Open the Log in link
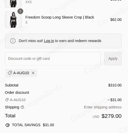Viewport: 128px width, 133px height. tap(49, 41)
